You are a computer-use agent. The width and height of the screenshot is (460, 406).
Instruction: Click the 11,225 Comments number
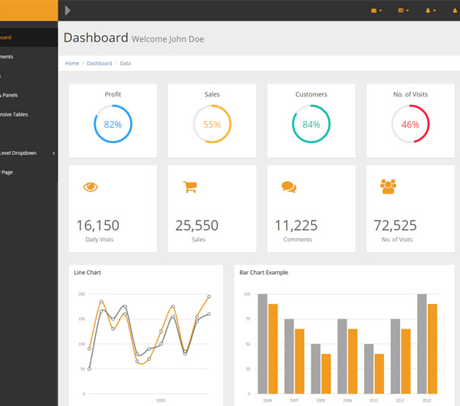coord(296,225)
